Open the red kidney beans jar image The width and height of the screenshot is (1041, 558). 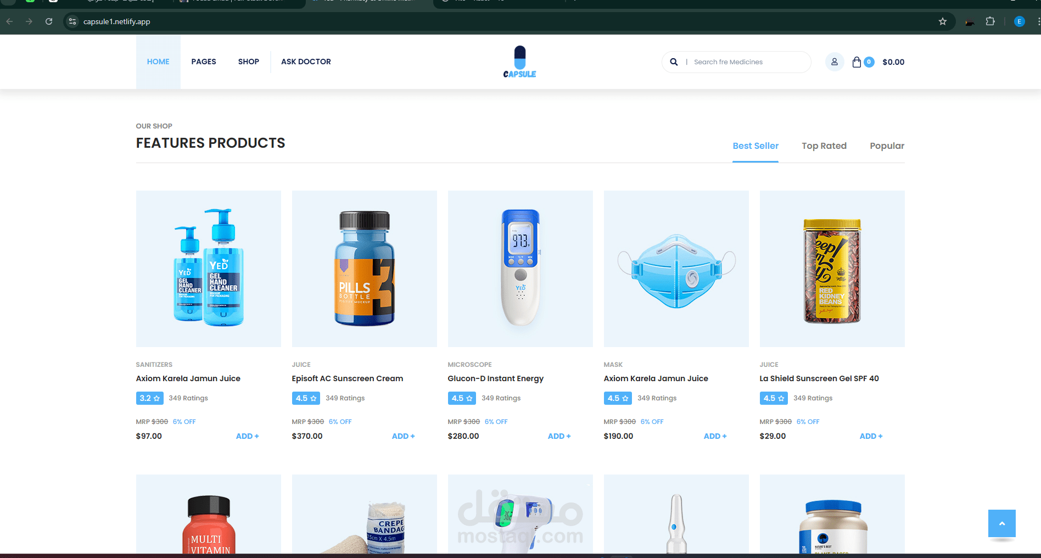pyautogui.click(x=832, y=269)
